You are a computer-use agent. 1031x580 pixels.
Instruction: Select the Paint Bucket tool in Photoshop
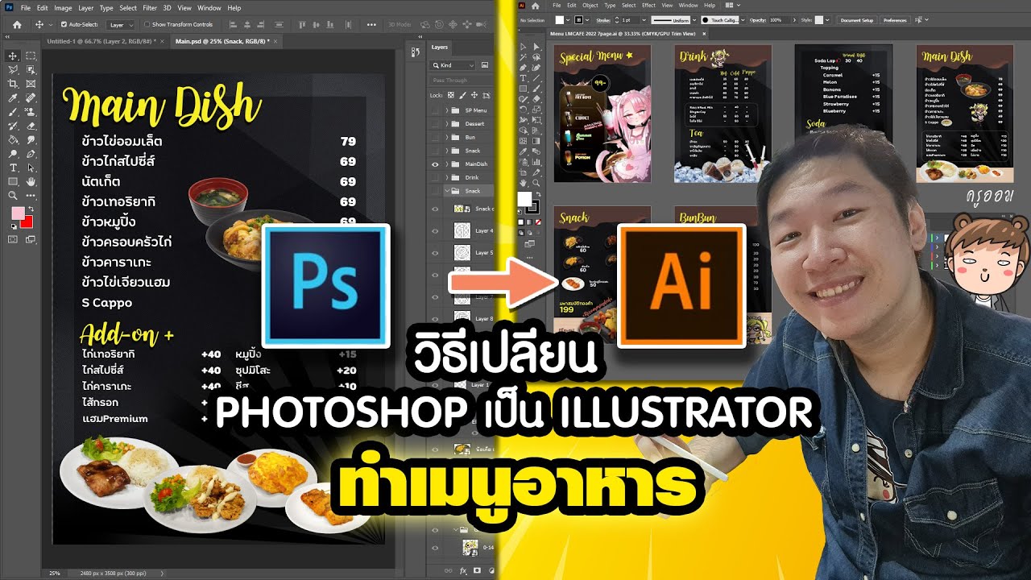[13, 139]
